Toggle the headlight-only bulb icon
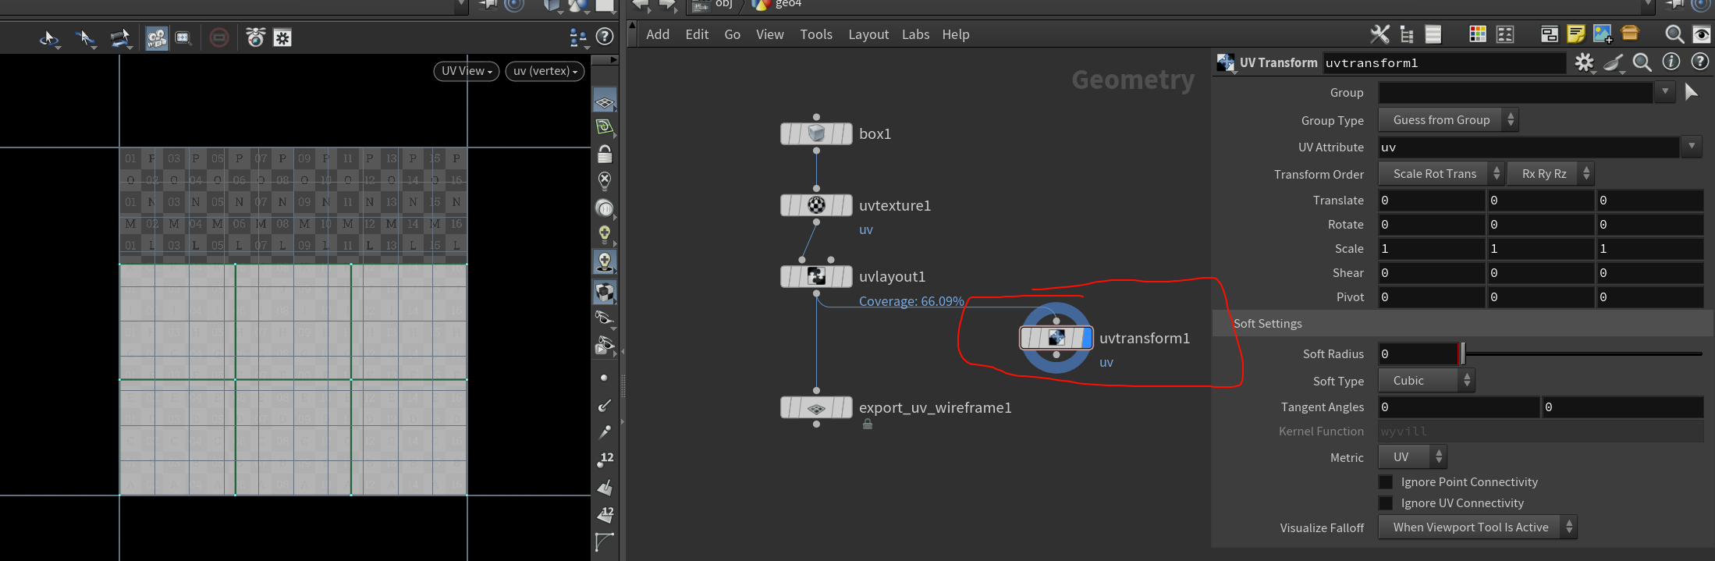Image resolution: width=1715 pixels, height=561 pixels. (605, 234)
